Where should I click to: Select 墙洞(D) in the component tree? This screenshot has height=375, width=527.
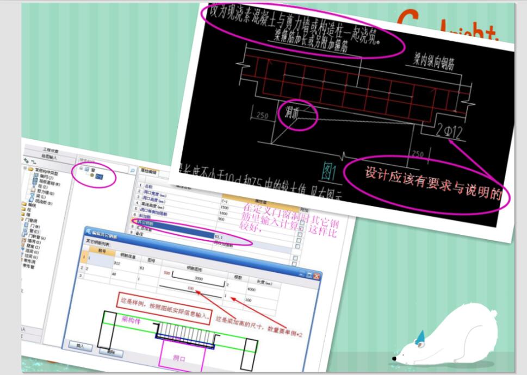[x=31, y=242]
